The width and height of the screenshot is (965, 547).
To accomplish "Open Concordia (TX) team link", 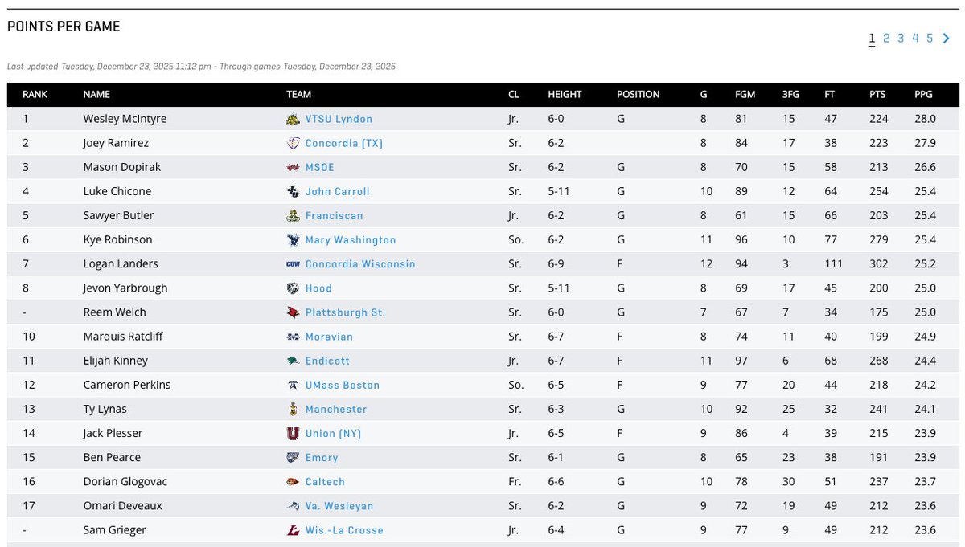I will click(344, 143).
